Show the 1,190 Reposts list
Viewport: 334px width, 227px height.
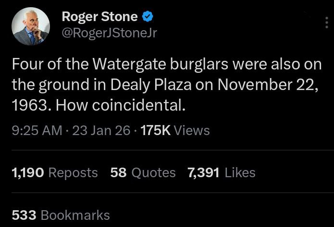click(x=54, y=172)
